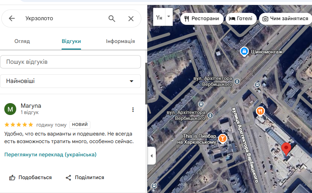Click the Пошук відгуків input field
Viewport: 312px width, 193px height.
tap(70, 62)
